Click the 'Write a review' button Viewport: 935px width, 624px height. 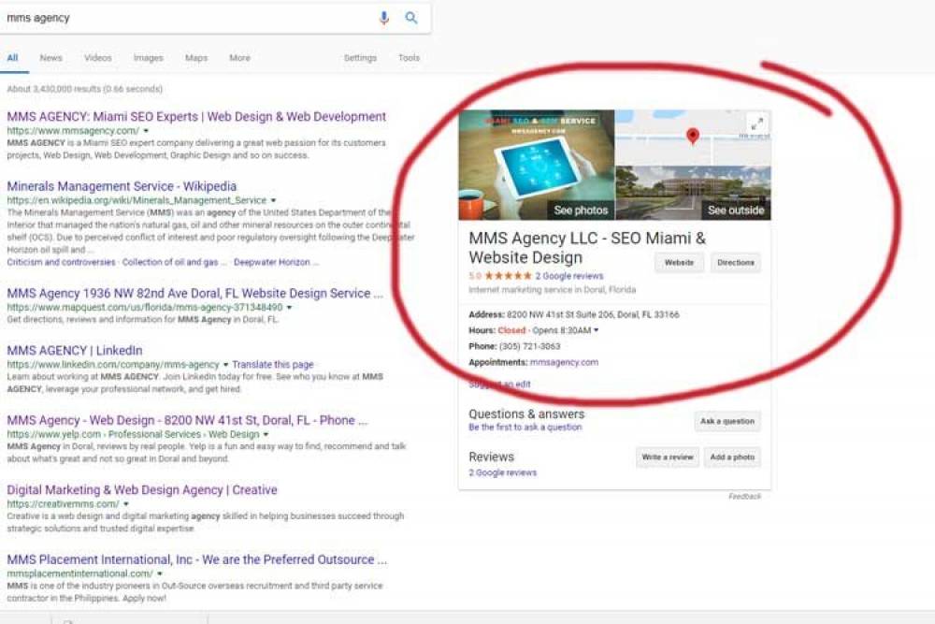click(x=668, y=457)
